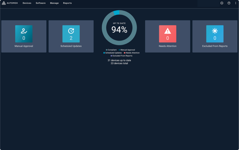
Task: Open the three-dot overflow menu icon
Action: point(236,3)
